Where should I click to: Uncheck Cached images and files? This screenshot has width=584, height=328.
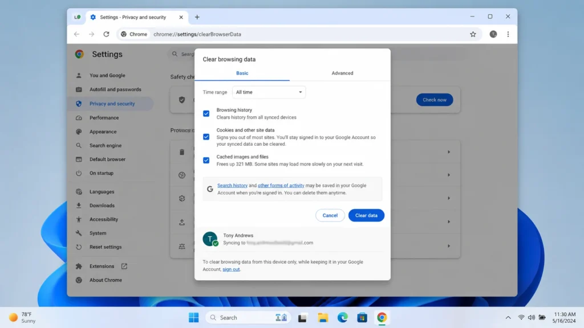coord(206,160)
